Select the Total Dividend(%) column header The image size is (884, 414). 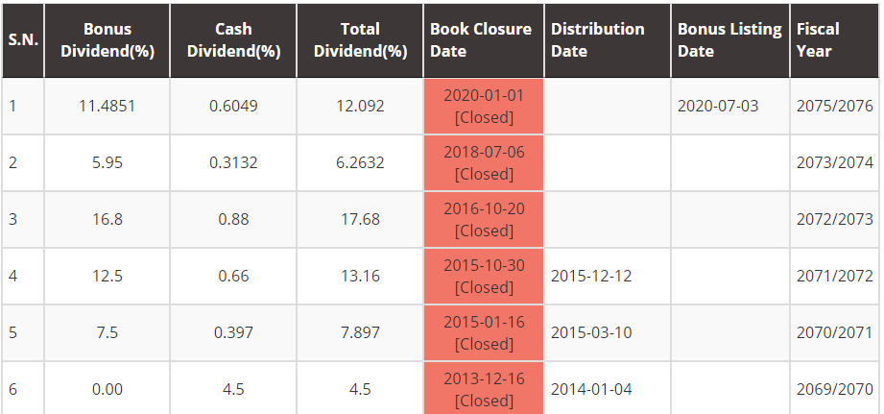pyautogui.click(x=360, y=40)
